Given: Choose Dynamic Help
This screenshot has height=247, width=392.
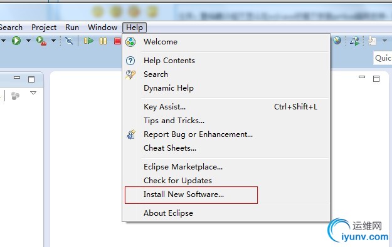Looking at the screenshot, I should click(x=226, y=88).
